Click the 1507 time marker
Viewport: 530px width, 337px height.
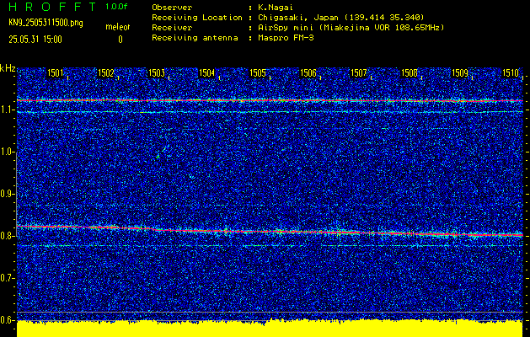click(x=359, y=73)
